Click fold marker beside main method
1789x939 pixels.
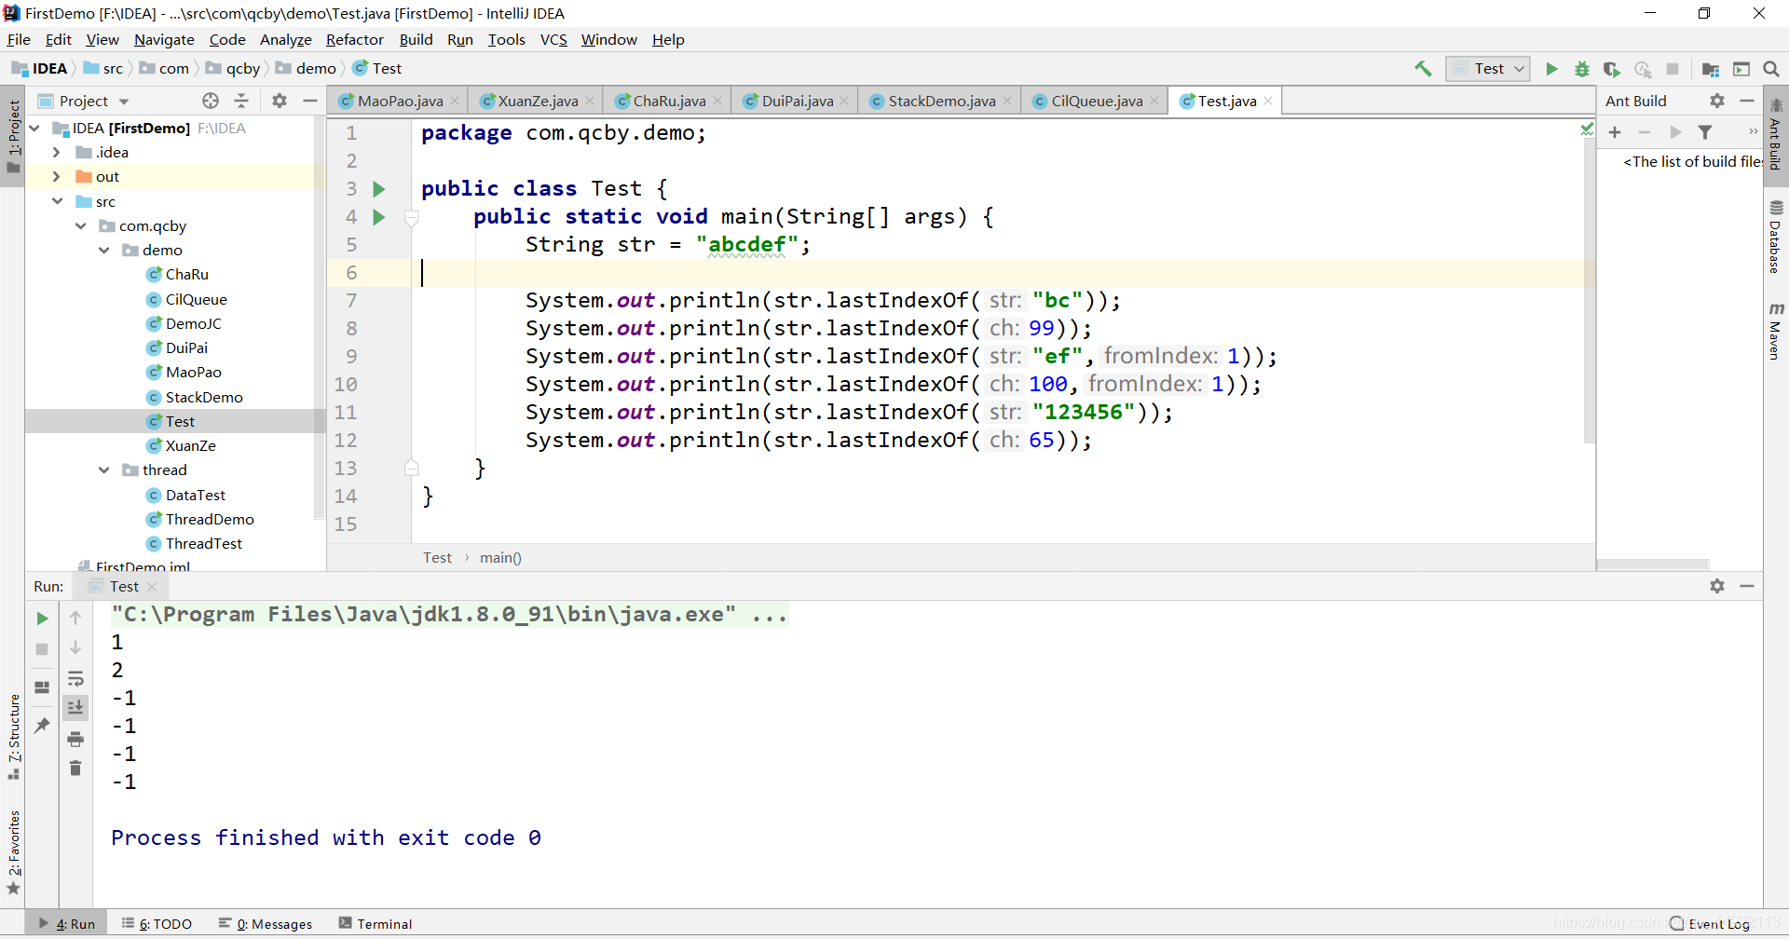coord(411,218)
